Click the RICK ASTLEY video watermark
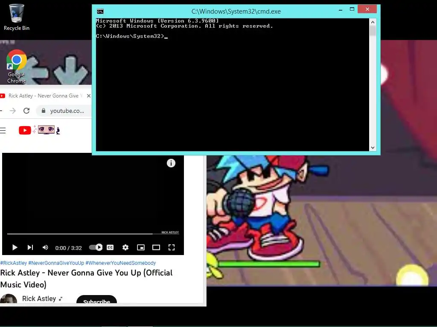Image resolution: width=437 pixels, height=327 pixels. click(x=170, y=232)
